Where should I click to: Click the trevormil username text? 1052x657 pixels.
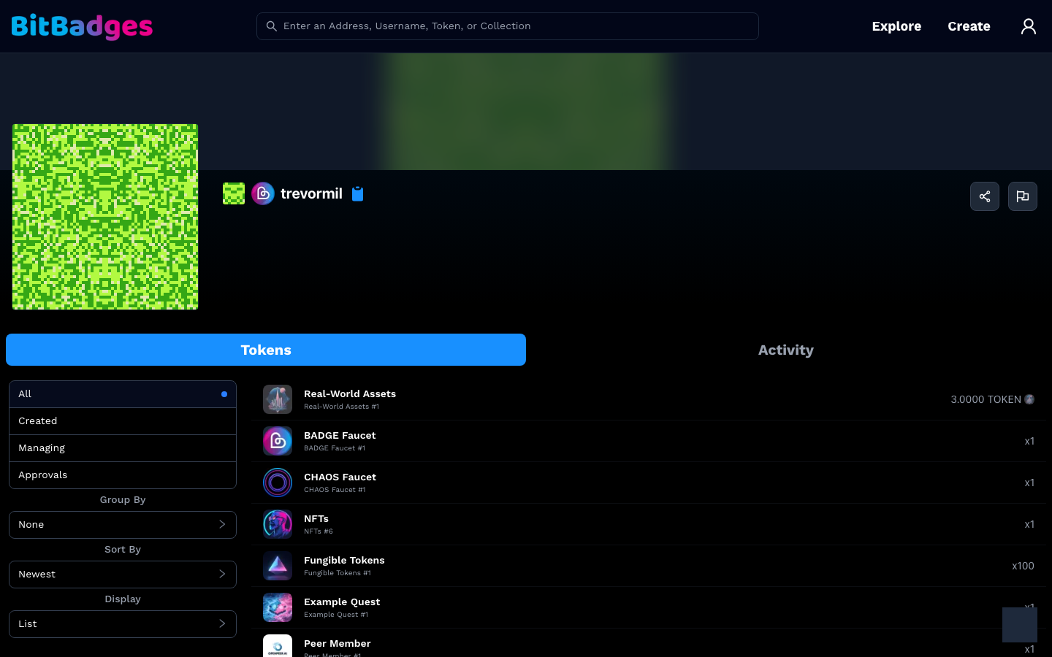coord(311,193)
